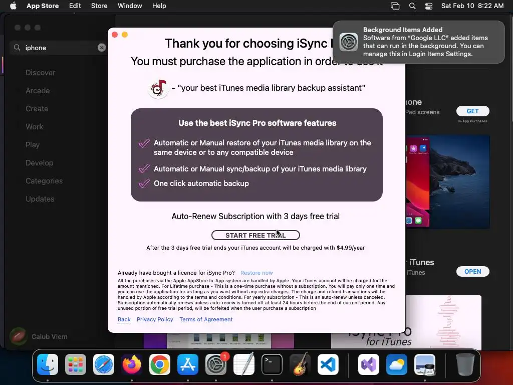Open Google Chrome from the dock
The image size is (513, 385).
(160, 364)
